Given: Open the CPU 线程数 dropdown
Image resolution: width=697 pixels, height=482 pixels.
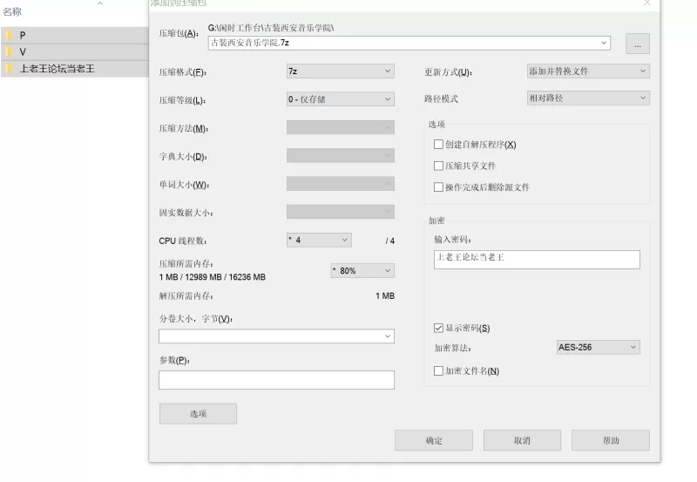Looking at the screenshot, I should click(x=318, y=240).
